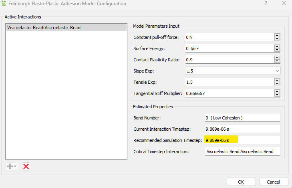Screen dimensions: 292x188
Task: Click the Cancel button
Action: [274, 182]
